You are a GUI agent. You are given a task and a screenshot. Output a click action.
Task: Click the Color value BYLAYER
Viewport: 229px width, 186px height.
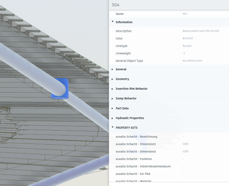pos(188,38)
